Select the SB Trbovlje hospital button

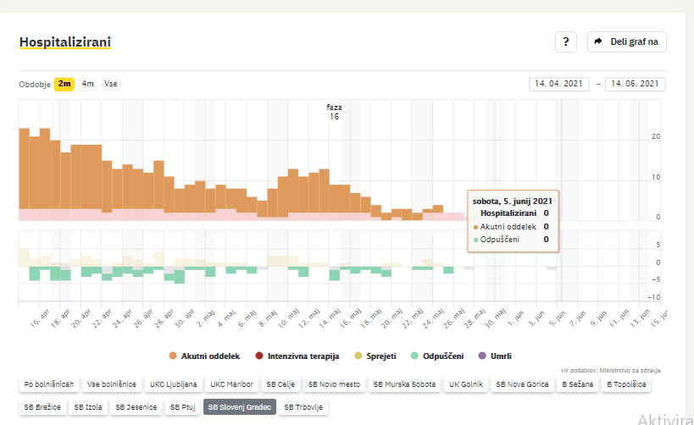pyautogui.click(x=303, y=407)
